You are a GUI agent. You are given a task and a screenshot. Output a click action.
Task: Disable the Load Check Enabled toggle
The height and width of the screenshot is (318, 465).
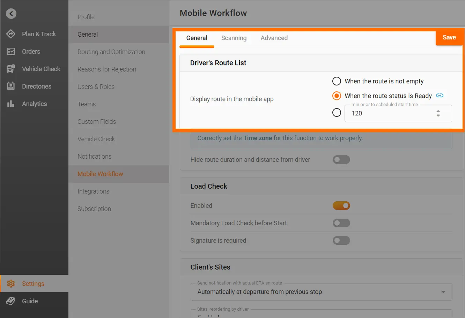coord(341,205)
